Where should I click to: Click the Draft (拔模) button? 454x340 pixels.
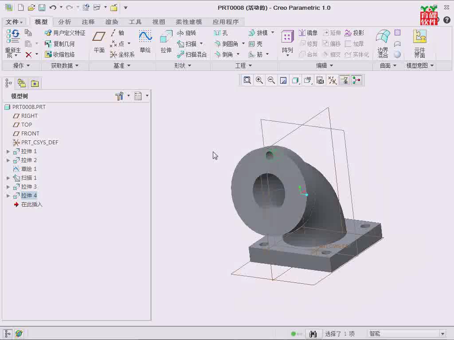click(x=258, y=33)
